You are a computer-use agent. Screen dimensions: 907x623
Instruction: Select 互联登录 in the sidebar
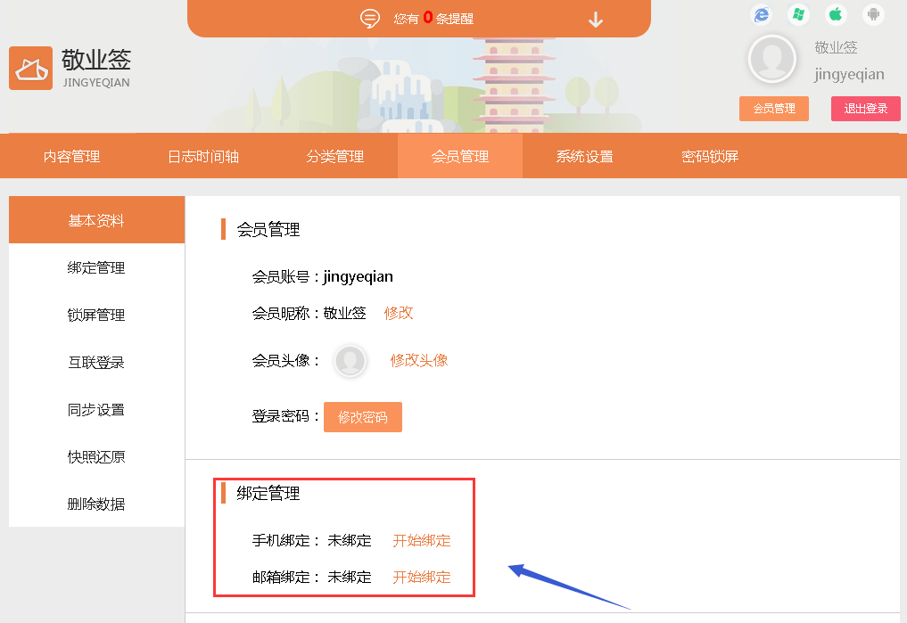click(96, 362)
